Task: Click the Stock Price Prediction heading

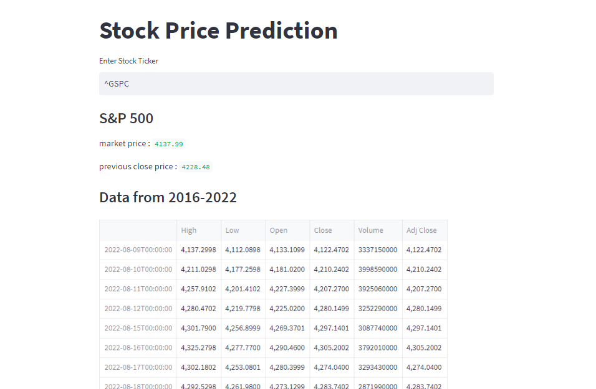Action: point(218,30)
